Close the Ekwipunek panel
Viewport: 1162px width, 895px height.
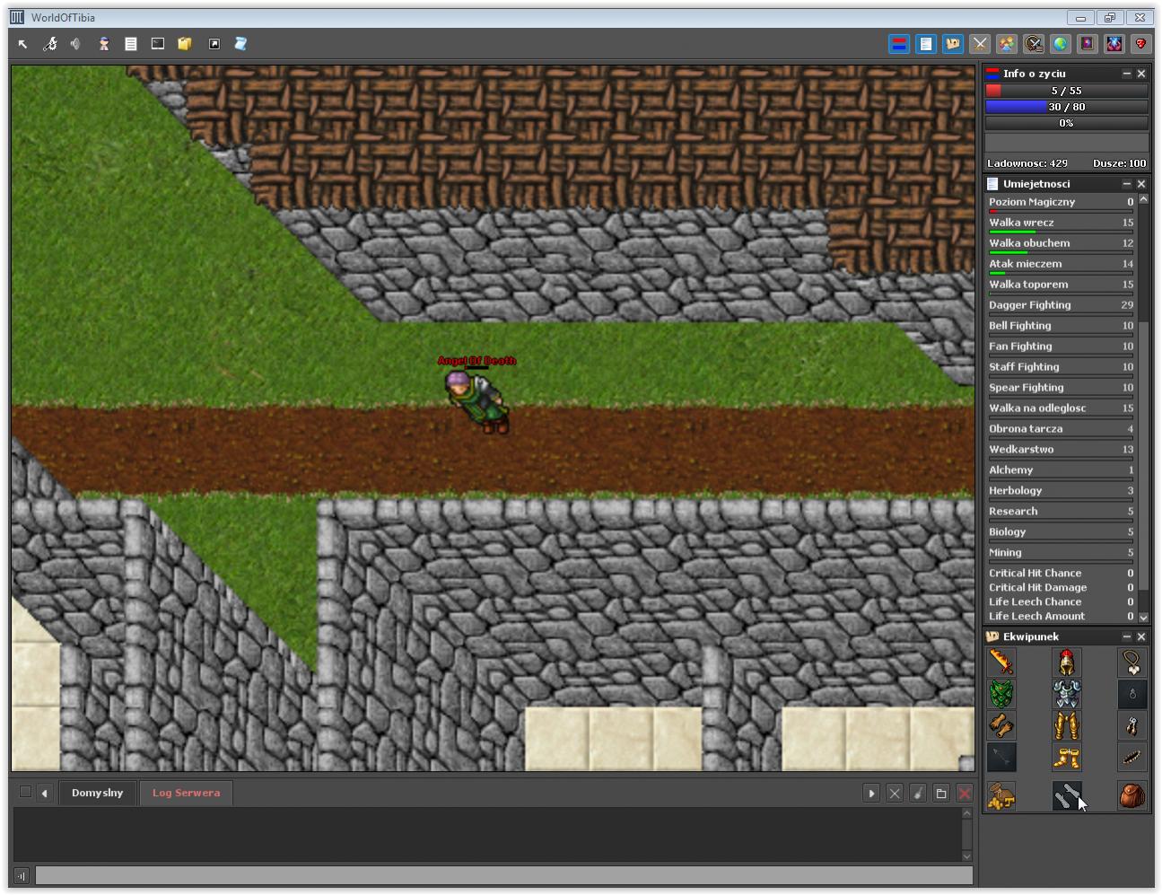pyautogui.click(x=1141, y=636)
